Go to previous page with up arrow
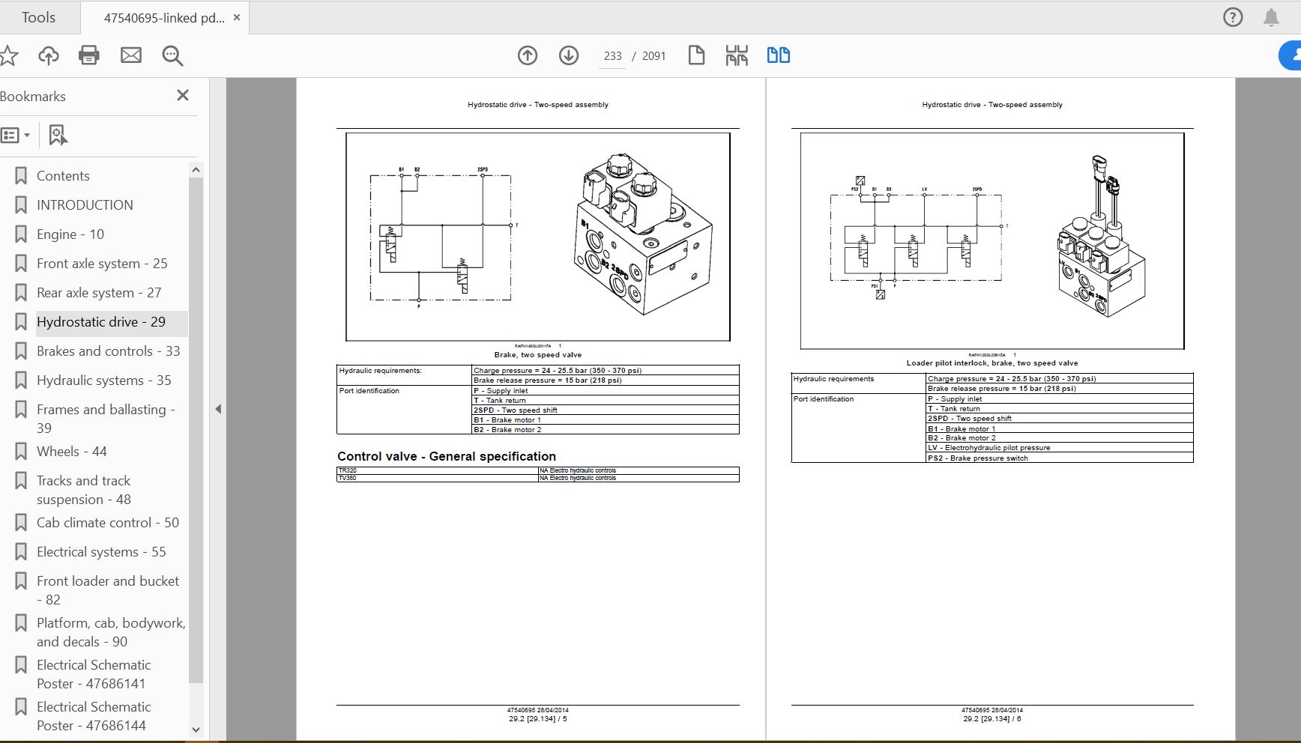The image size is (1301, 743). (x=528, y=55)
